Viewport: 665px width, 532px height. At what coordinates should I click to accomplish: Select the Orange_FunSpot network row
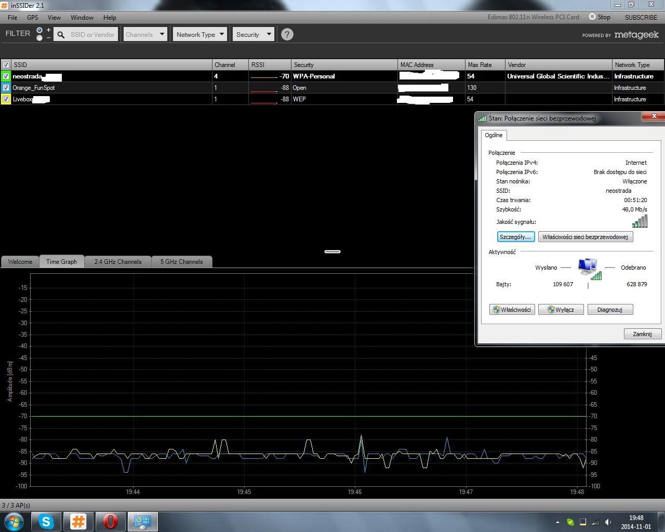pos(332,88)
